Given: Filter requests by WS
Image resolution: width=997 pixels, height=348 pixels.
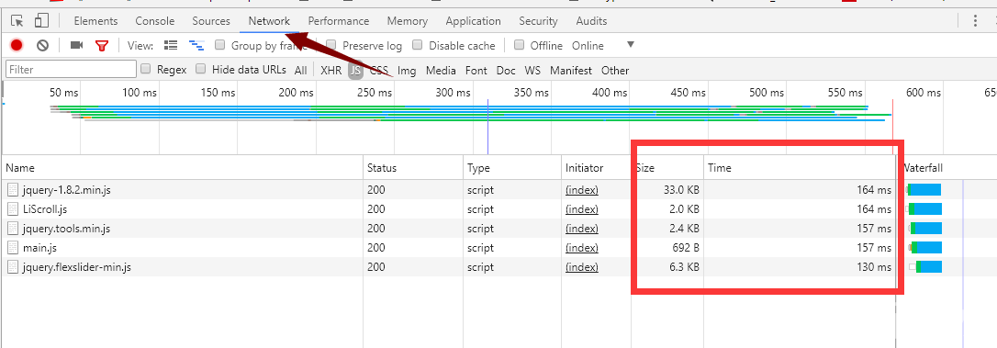Looking at the screenshot, I should coord(532,70).
